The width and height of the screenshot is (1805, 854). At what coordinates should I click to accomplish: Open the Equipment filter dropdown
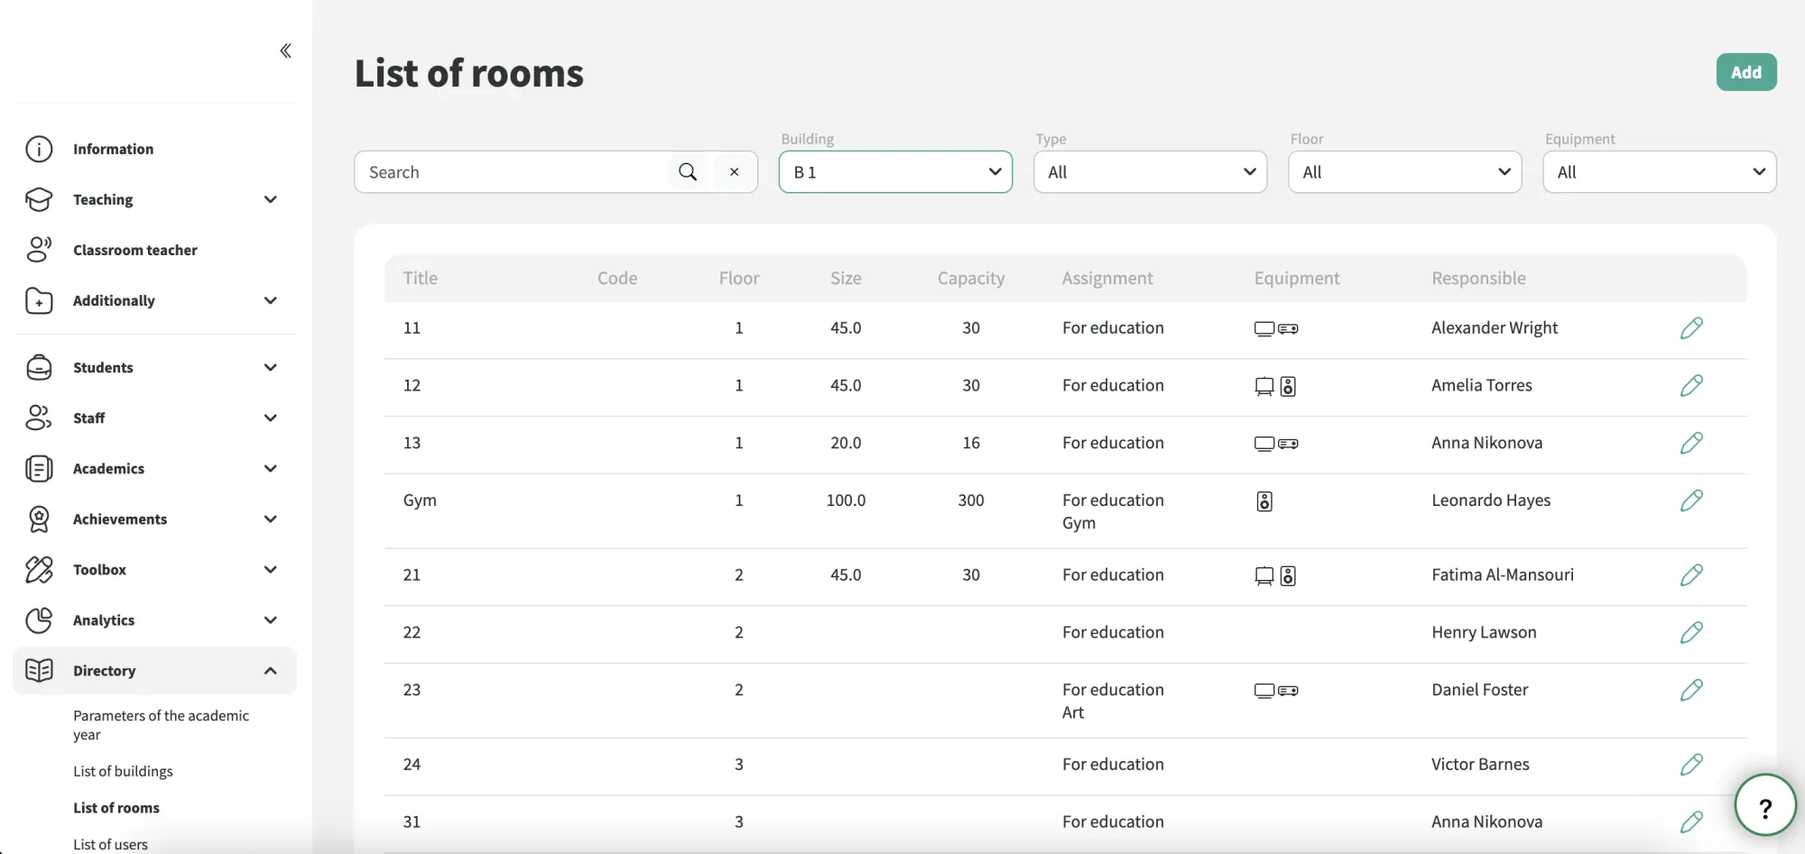(1659, 171)
